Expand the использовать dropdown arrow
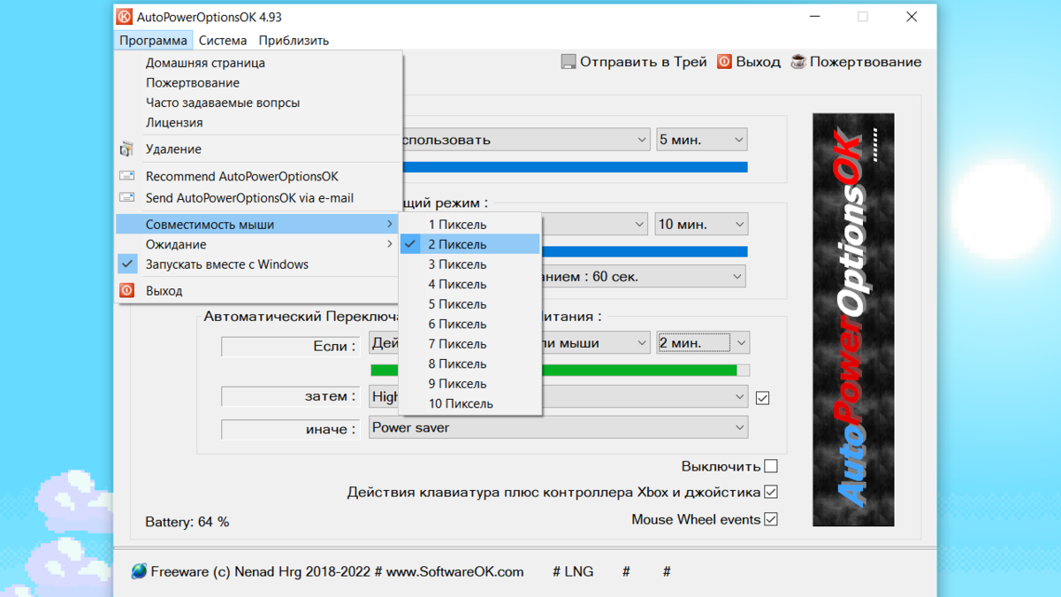Viewport: 1061px width, 597px height. (x=643, y=140)
